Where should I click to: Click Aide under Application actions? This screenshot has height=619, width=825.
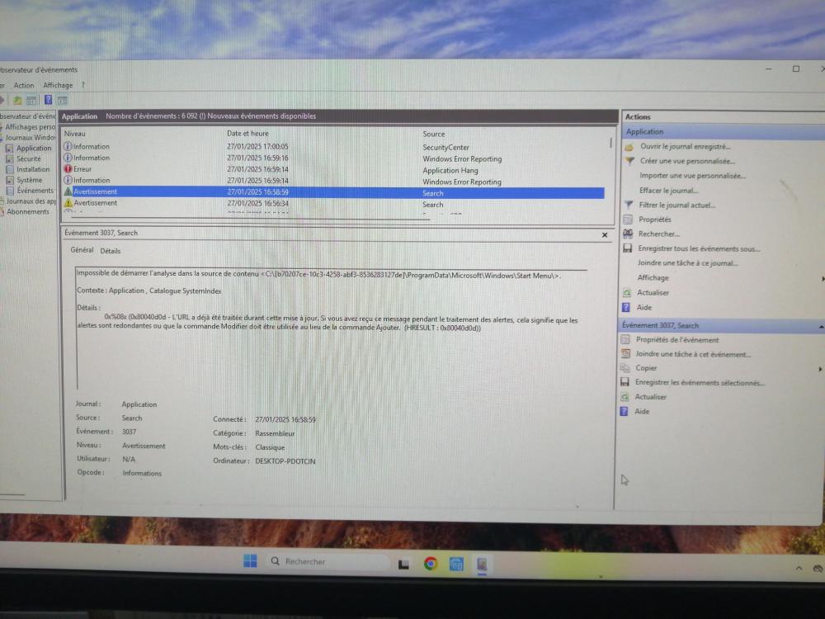point(644,307)
